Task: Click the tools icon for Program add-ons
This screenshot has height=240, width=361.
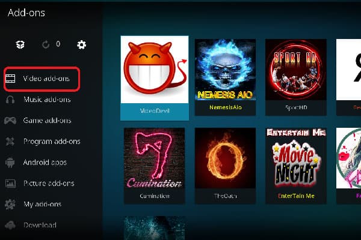Action: 10,142
